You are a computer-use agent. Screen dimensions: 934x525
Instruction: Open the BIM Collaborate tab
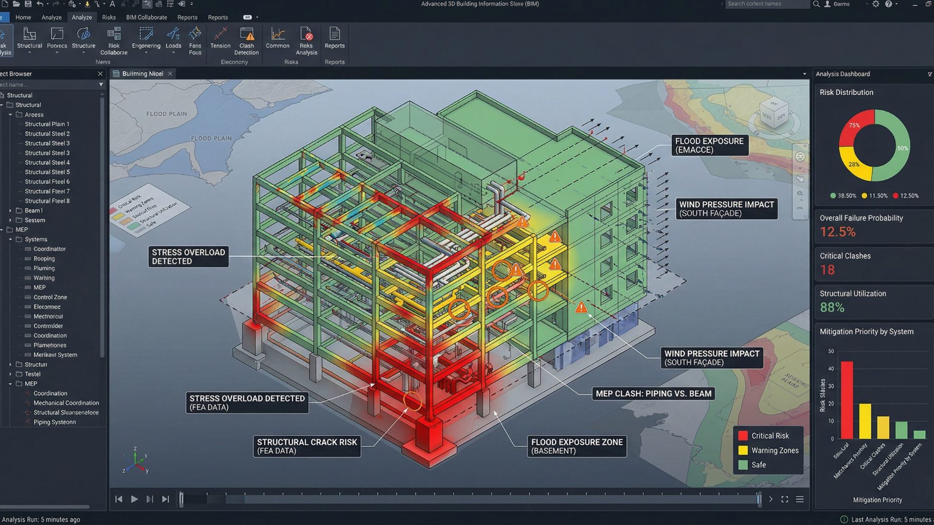tap(146, 17)
